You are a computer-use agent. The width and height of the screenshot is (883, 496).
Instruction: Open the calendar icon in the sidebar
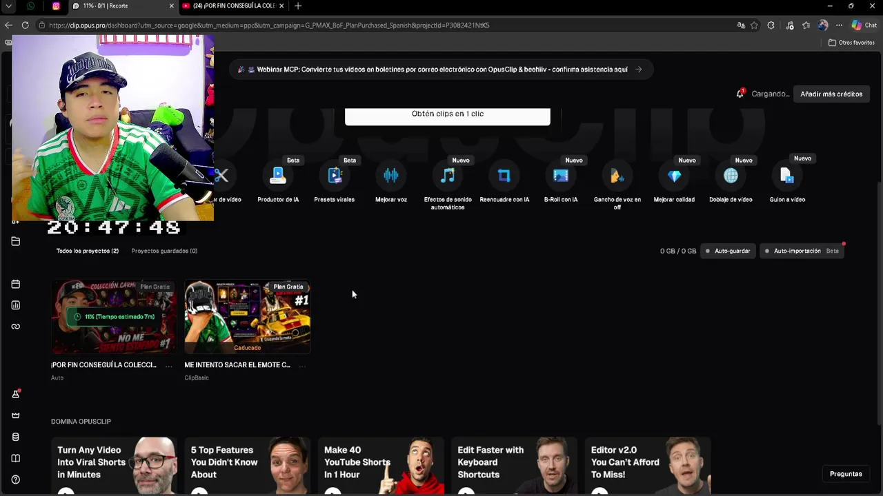coord(16,284)
